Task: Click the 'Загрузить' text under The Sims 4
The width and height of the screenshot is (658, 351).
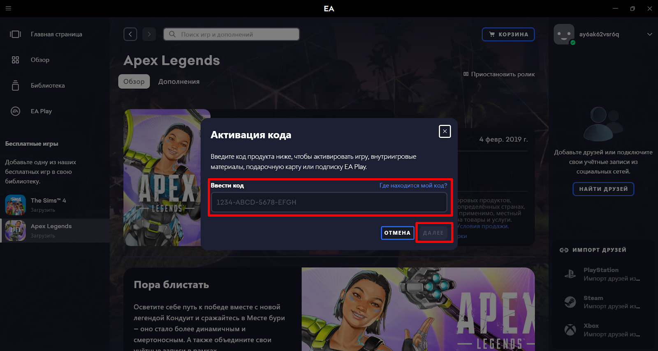Action: 43,210
